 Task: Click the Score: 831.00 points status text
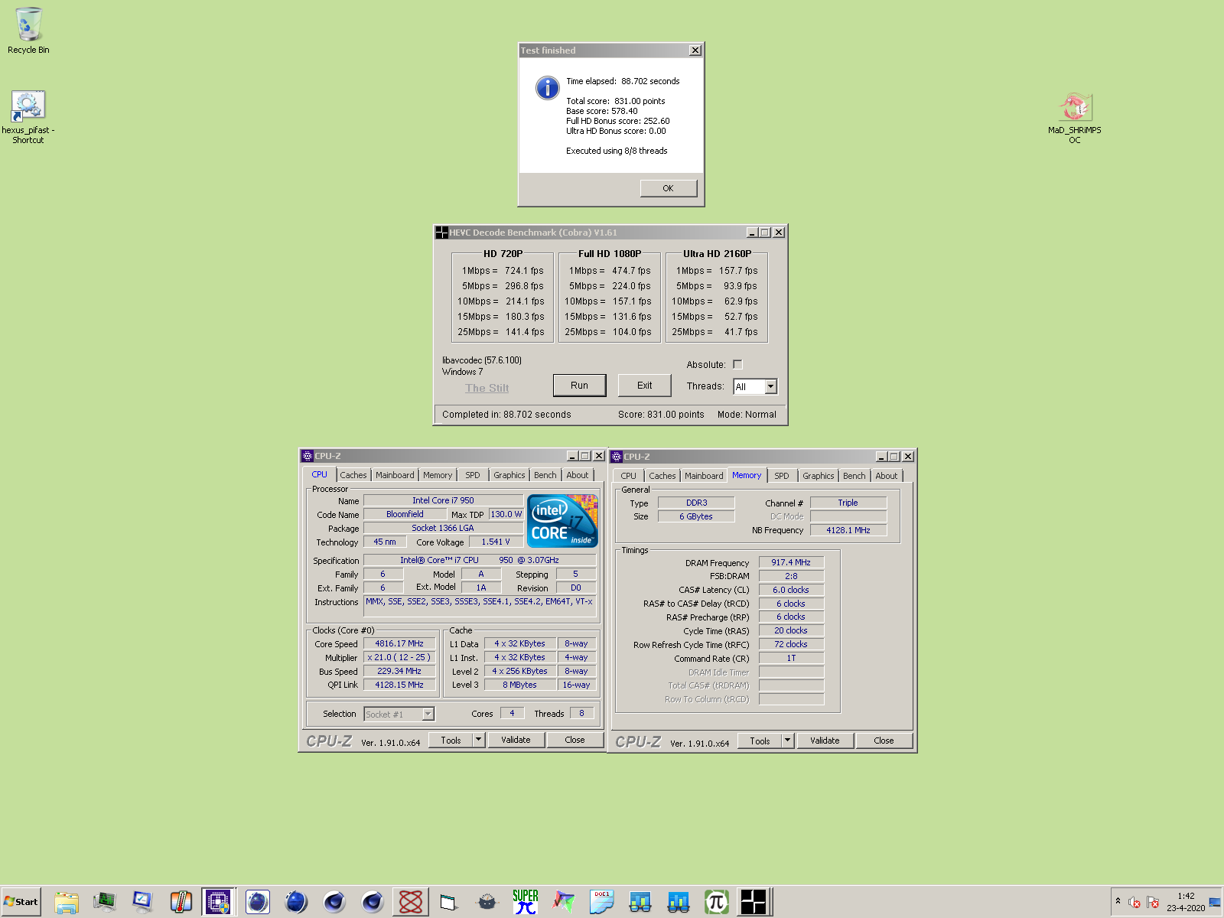(661, 415)
